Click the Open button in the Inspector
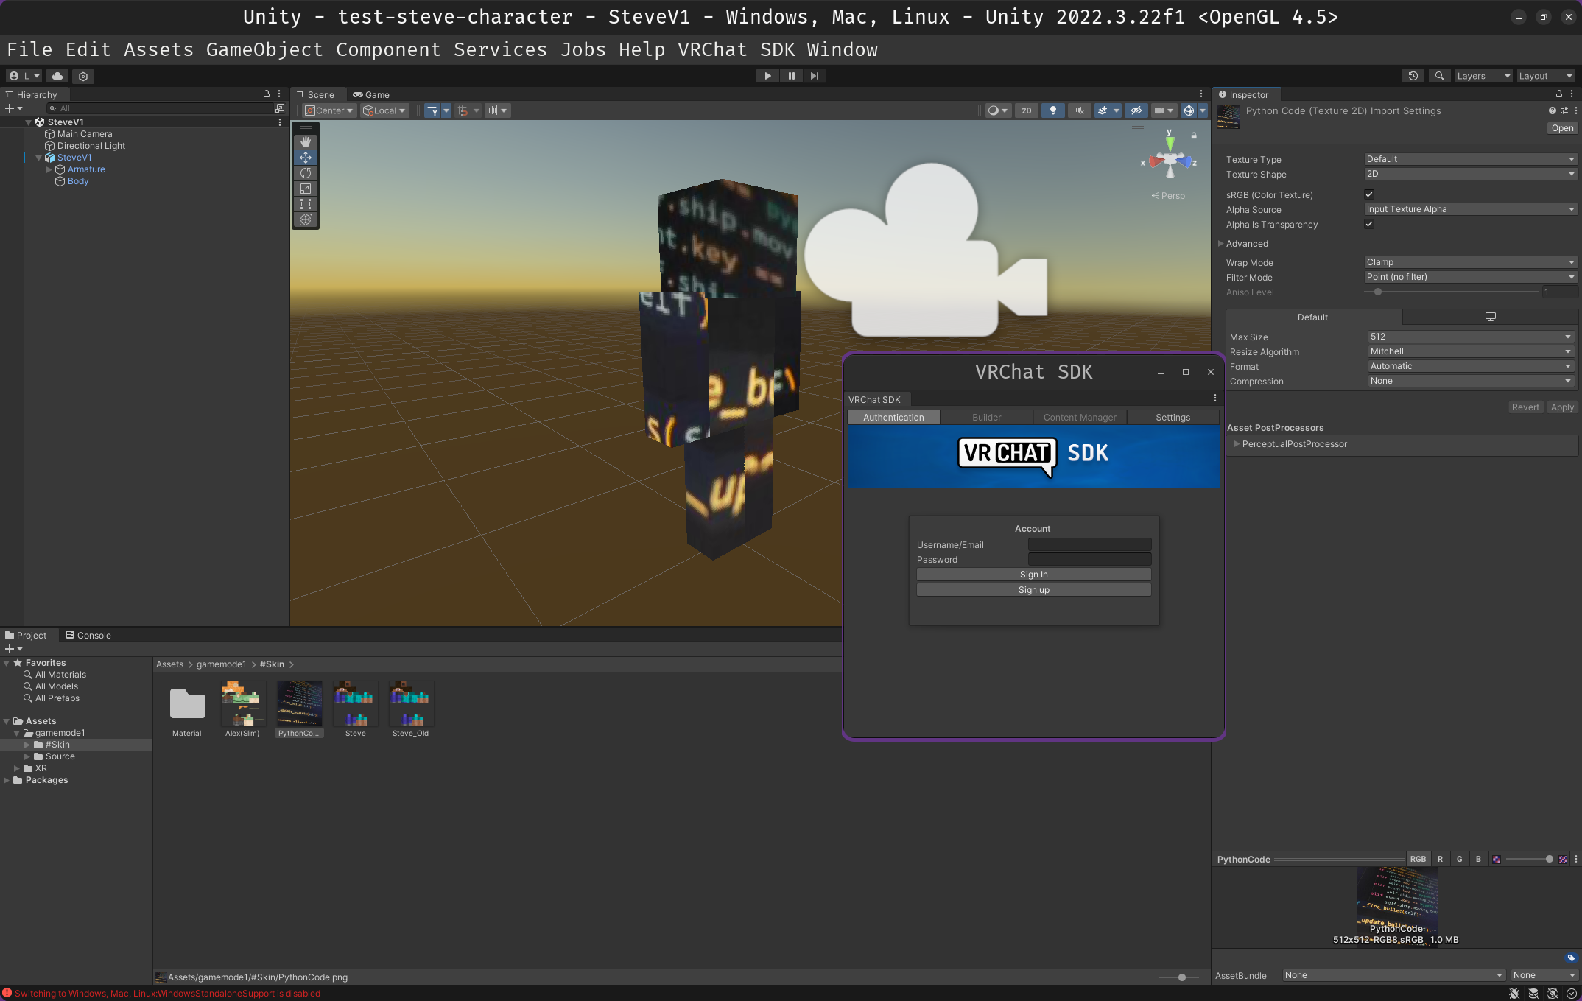Screen dimensions: 1582x1001 [1561, 128]
